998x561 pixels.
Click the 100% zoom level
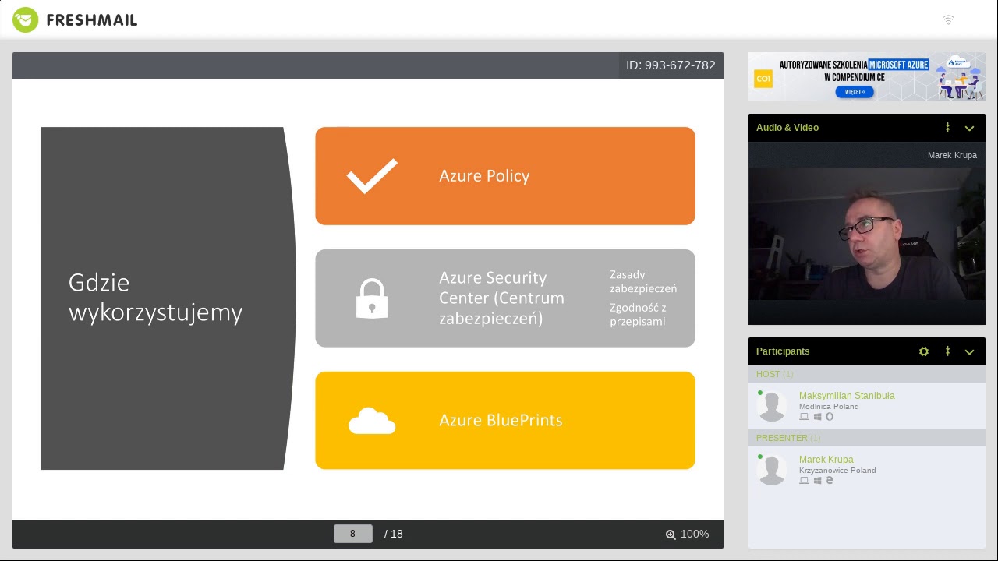(695, 534)
